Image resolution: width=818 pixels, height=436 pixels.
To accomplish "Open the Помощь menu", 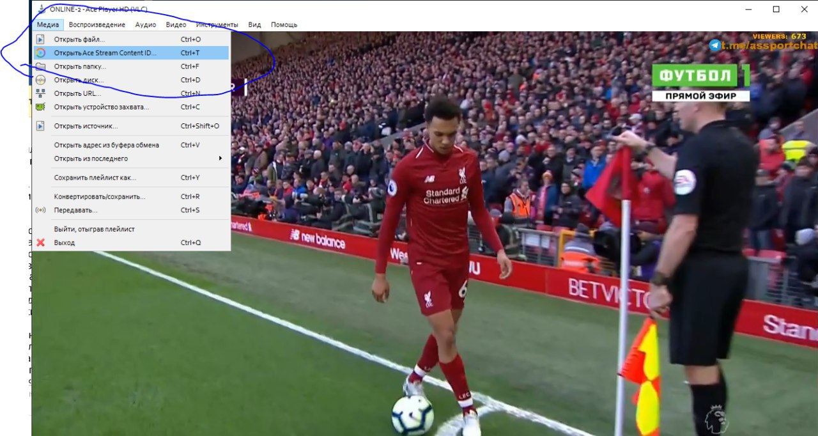I will pos(284,25).
